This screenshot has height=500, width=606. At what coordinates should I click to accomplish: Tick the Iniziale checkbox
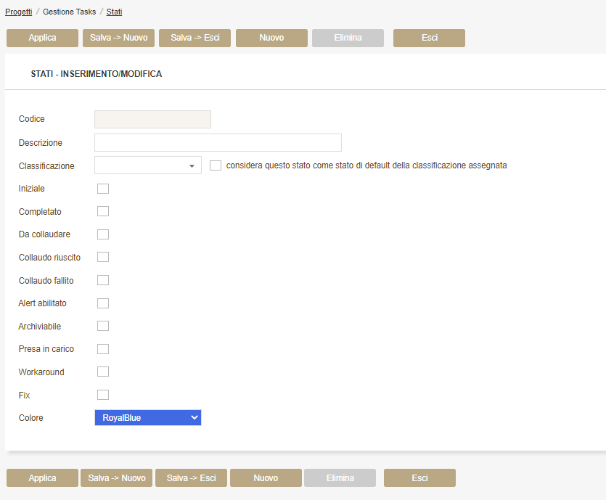(x=103, y=189)
